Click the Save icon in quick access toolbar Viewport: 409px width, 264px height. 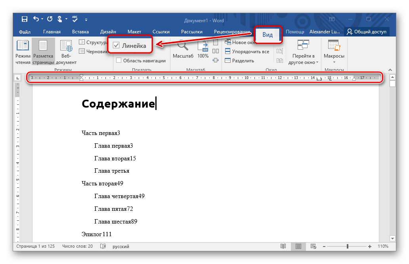(x=25, y=19)
